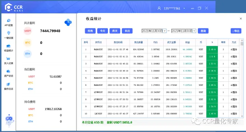Close the 收益统计 panel
This screenshot has height=132, width=246.
[241, 18]
